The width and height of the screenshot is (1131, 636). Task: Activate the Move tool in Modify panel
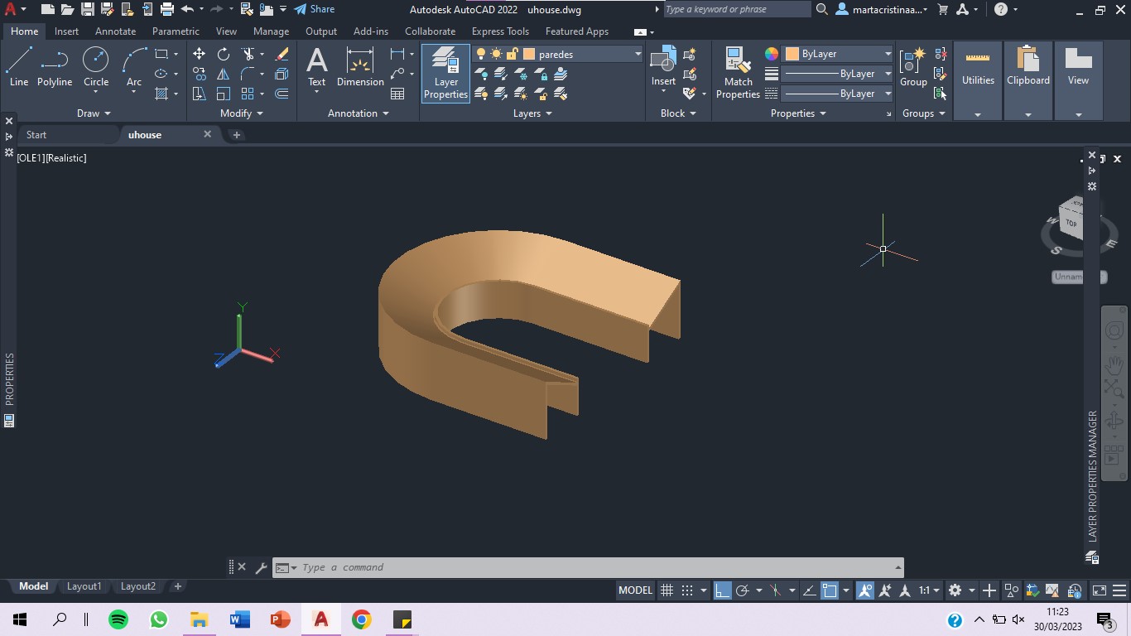click(199, 54)
